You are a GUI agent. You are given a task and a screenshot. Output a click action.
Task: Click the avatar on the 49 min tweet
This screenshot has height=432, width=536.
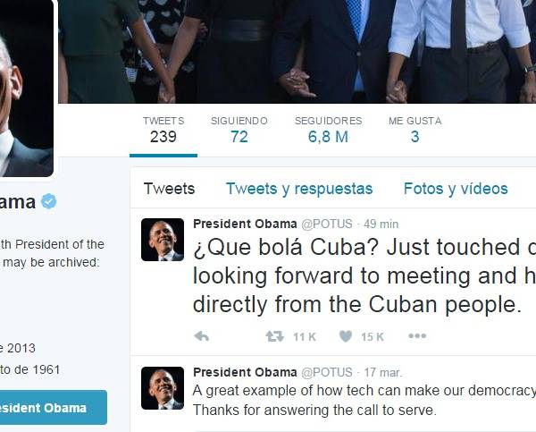click(163, 240)
